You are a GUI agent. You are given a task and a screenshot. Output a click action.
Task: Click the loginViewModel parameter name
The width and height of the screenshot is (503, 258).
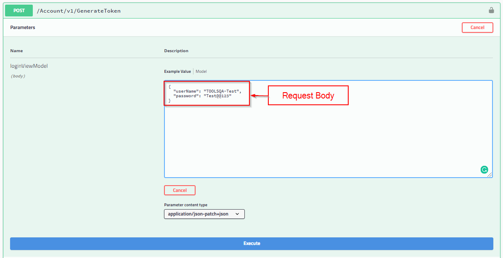(29, 66)
